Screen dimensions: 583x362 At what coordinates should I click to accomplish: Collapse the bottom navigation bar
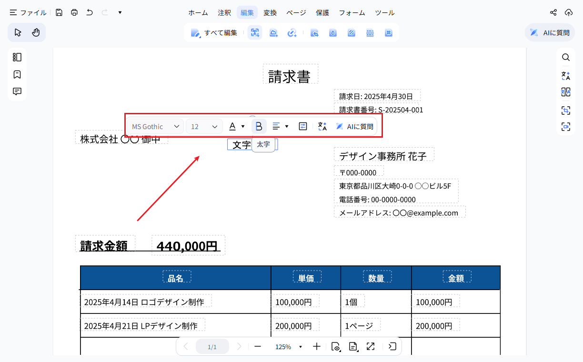pos(392,347)
